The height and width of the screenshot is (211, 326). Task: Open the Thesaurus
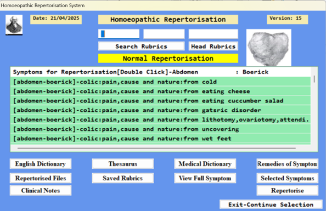click(123, 164)
